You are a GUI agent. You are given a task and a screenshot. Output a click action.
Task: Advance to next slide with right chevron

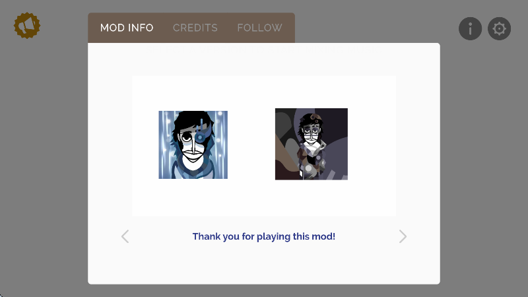coord(403,236)
